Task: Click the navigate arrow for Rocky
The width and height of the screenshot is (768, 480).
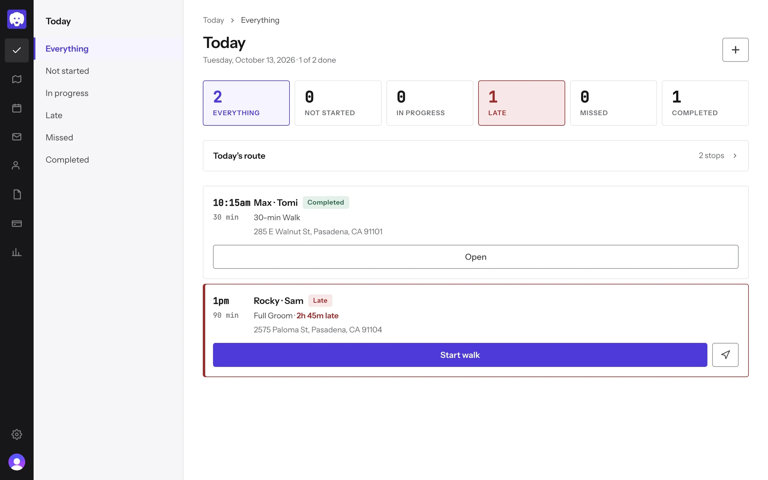Action: point(725,355)
